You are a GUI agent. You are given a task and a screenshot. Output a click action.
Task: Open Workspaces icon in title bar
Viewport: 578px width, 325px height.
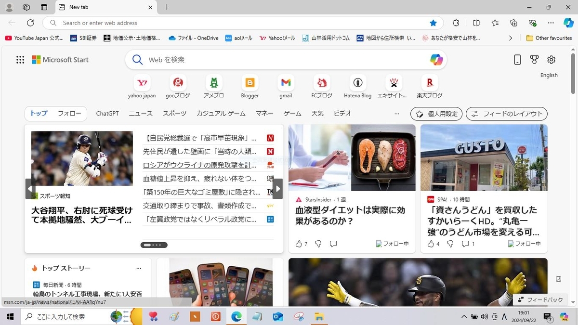point(26,7)
